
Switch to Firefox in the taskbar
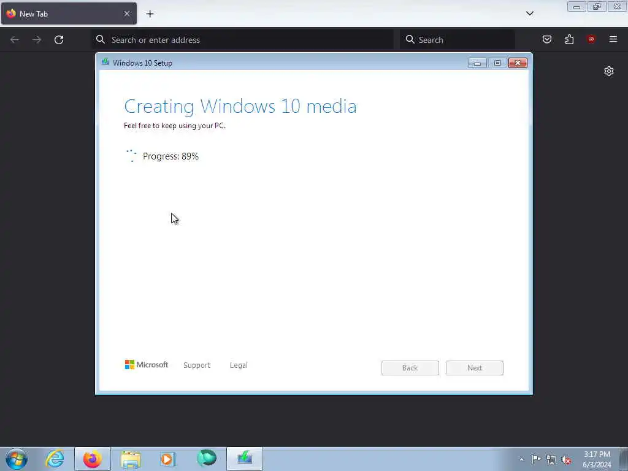[93, 459]
